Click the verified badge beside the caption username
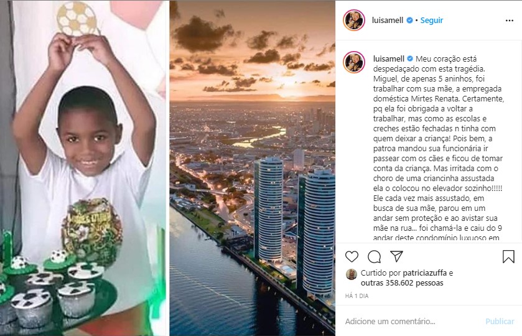This screenshot has width=522, height=336. click(x=410, y=58)
